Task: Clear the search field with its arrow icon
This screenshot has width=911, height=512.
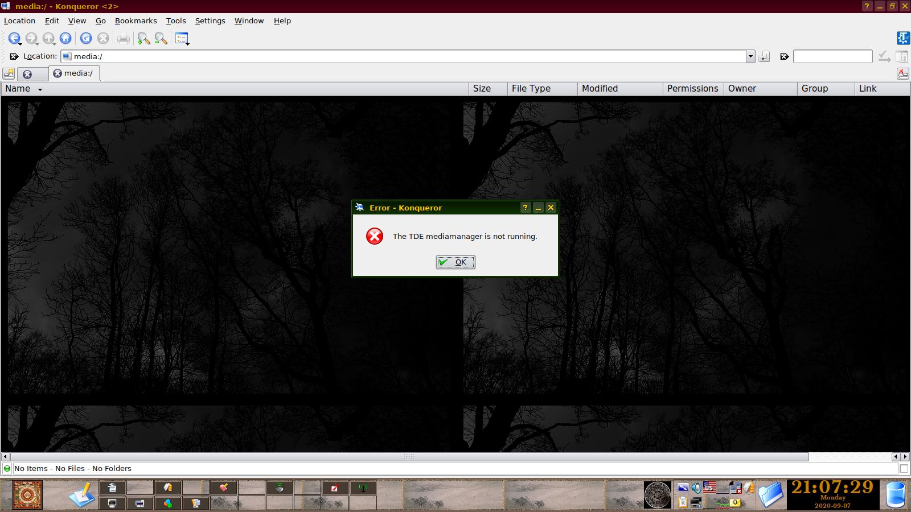Action: coord(784,56)
